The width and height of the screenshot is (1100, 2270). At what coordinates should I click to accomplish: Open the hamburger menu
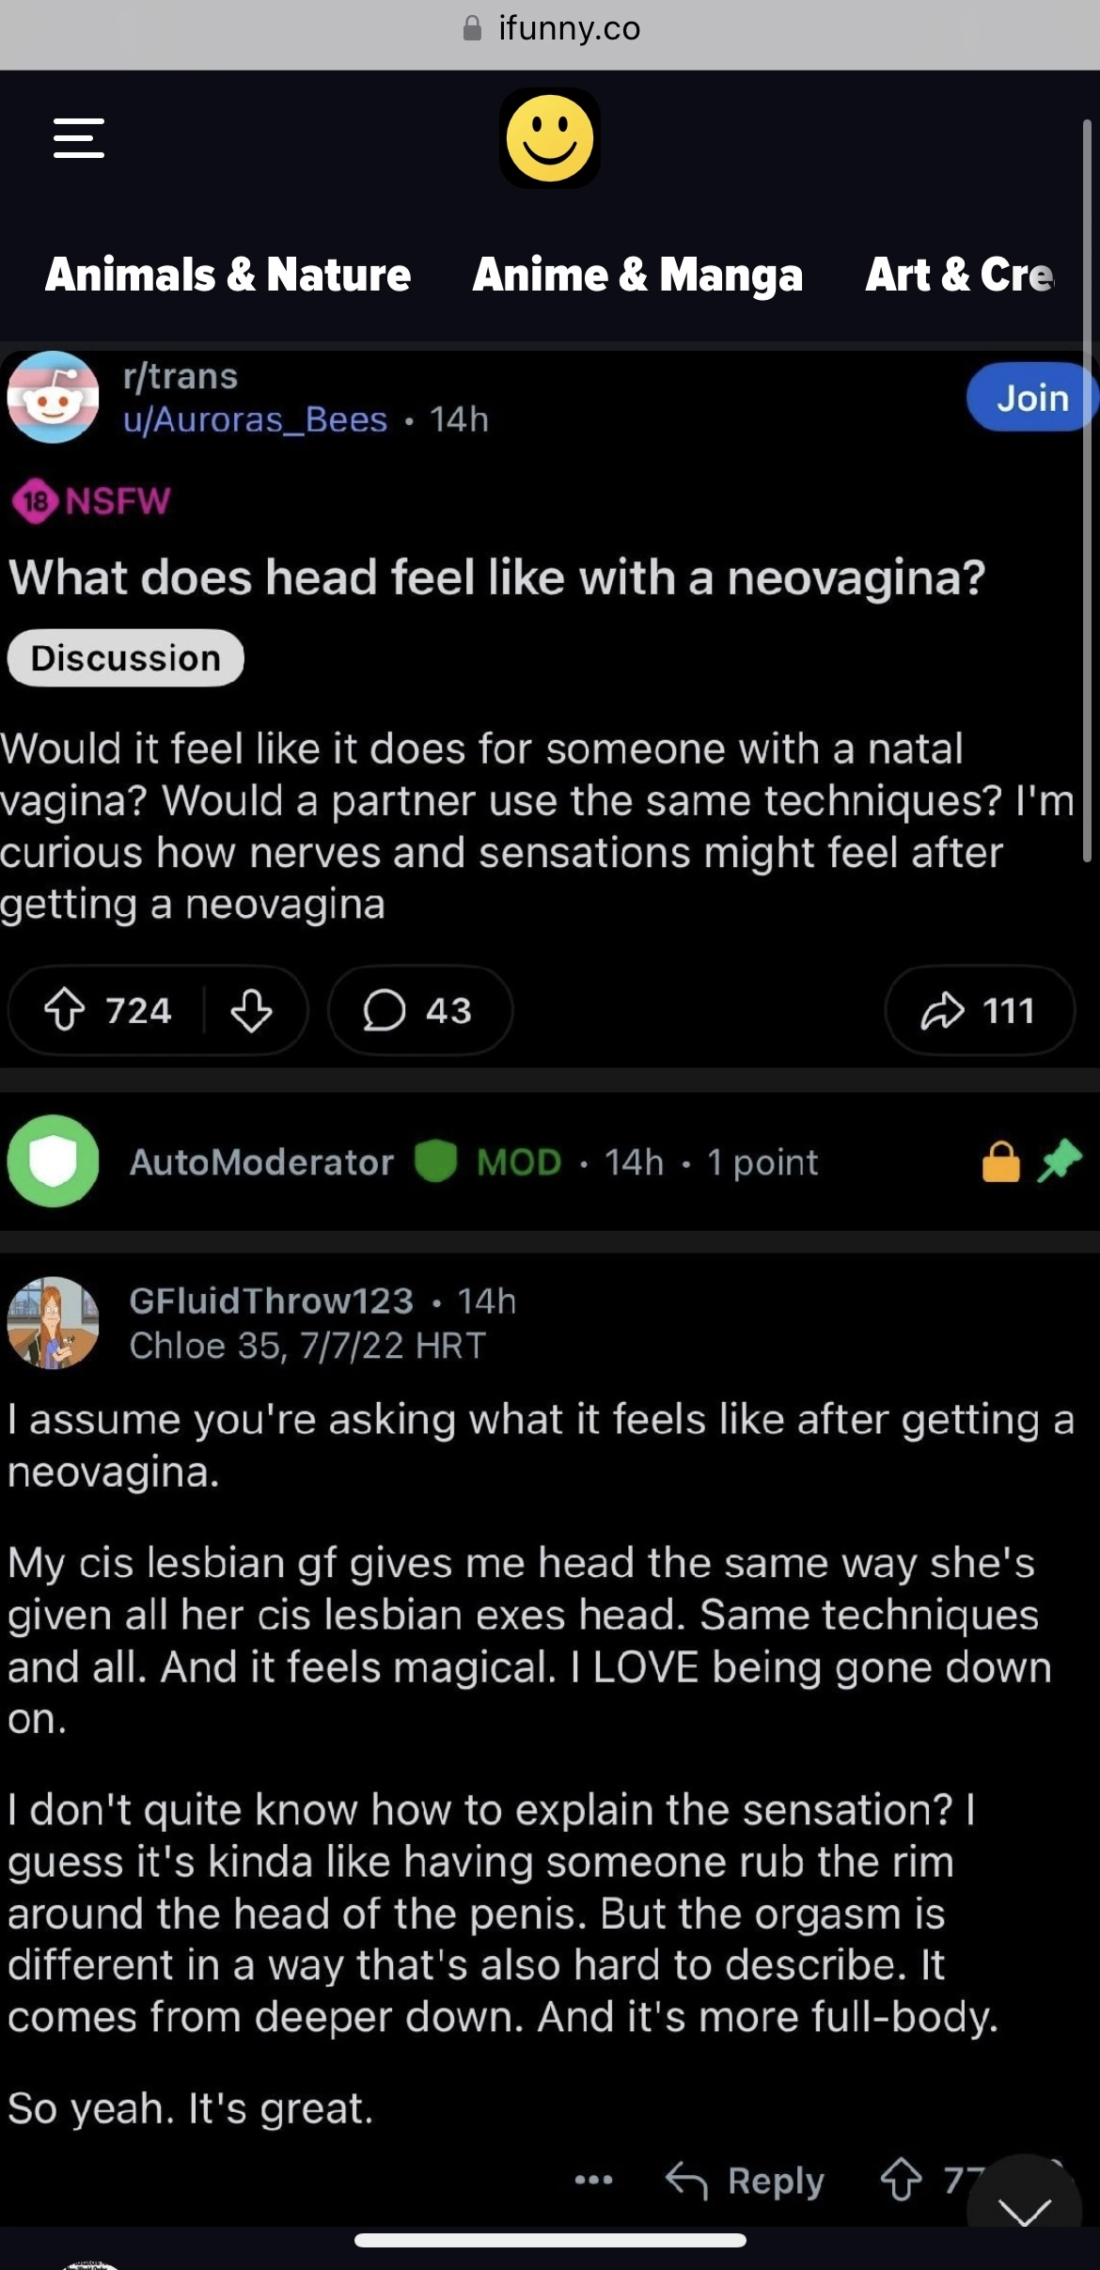point(78,138)
